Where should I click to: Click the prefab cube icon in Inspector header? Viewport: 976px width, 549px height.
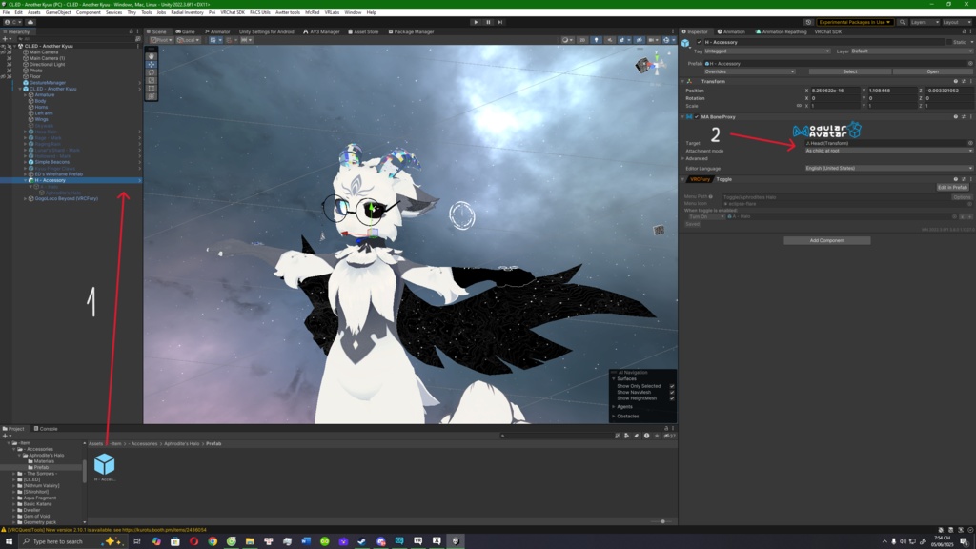[x=685, y=43]
